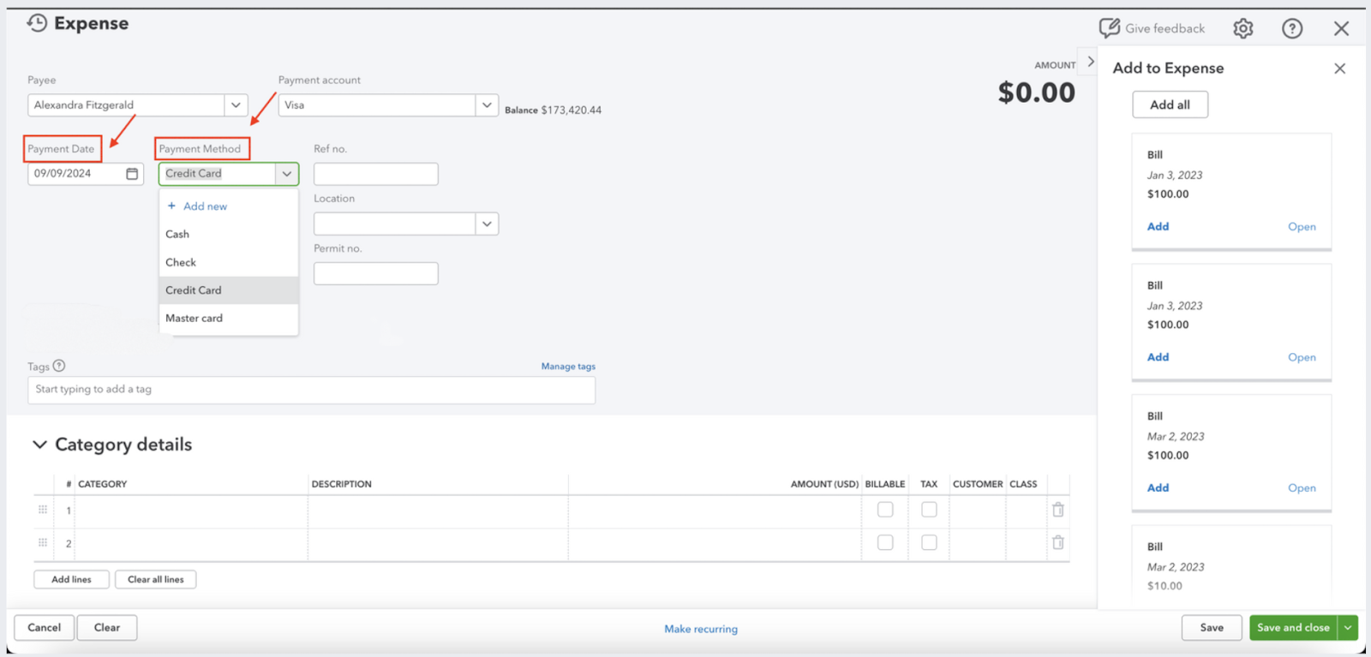1371x657 pixels.
Task: Select Check payment method
Action: [x=229, y=262]
